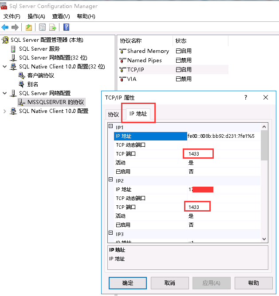Click the dialog help question mark
279x296 pixels.
(x=246, y=97)
